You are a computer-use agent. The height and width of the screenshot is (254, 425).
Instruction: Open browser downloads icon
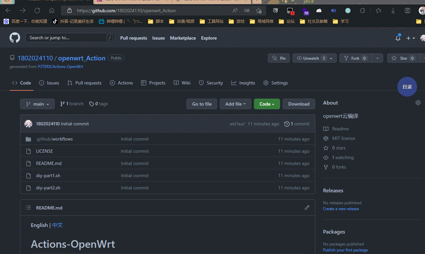[x=393, y=11]
